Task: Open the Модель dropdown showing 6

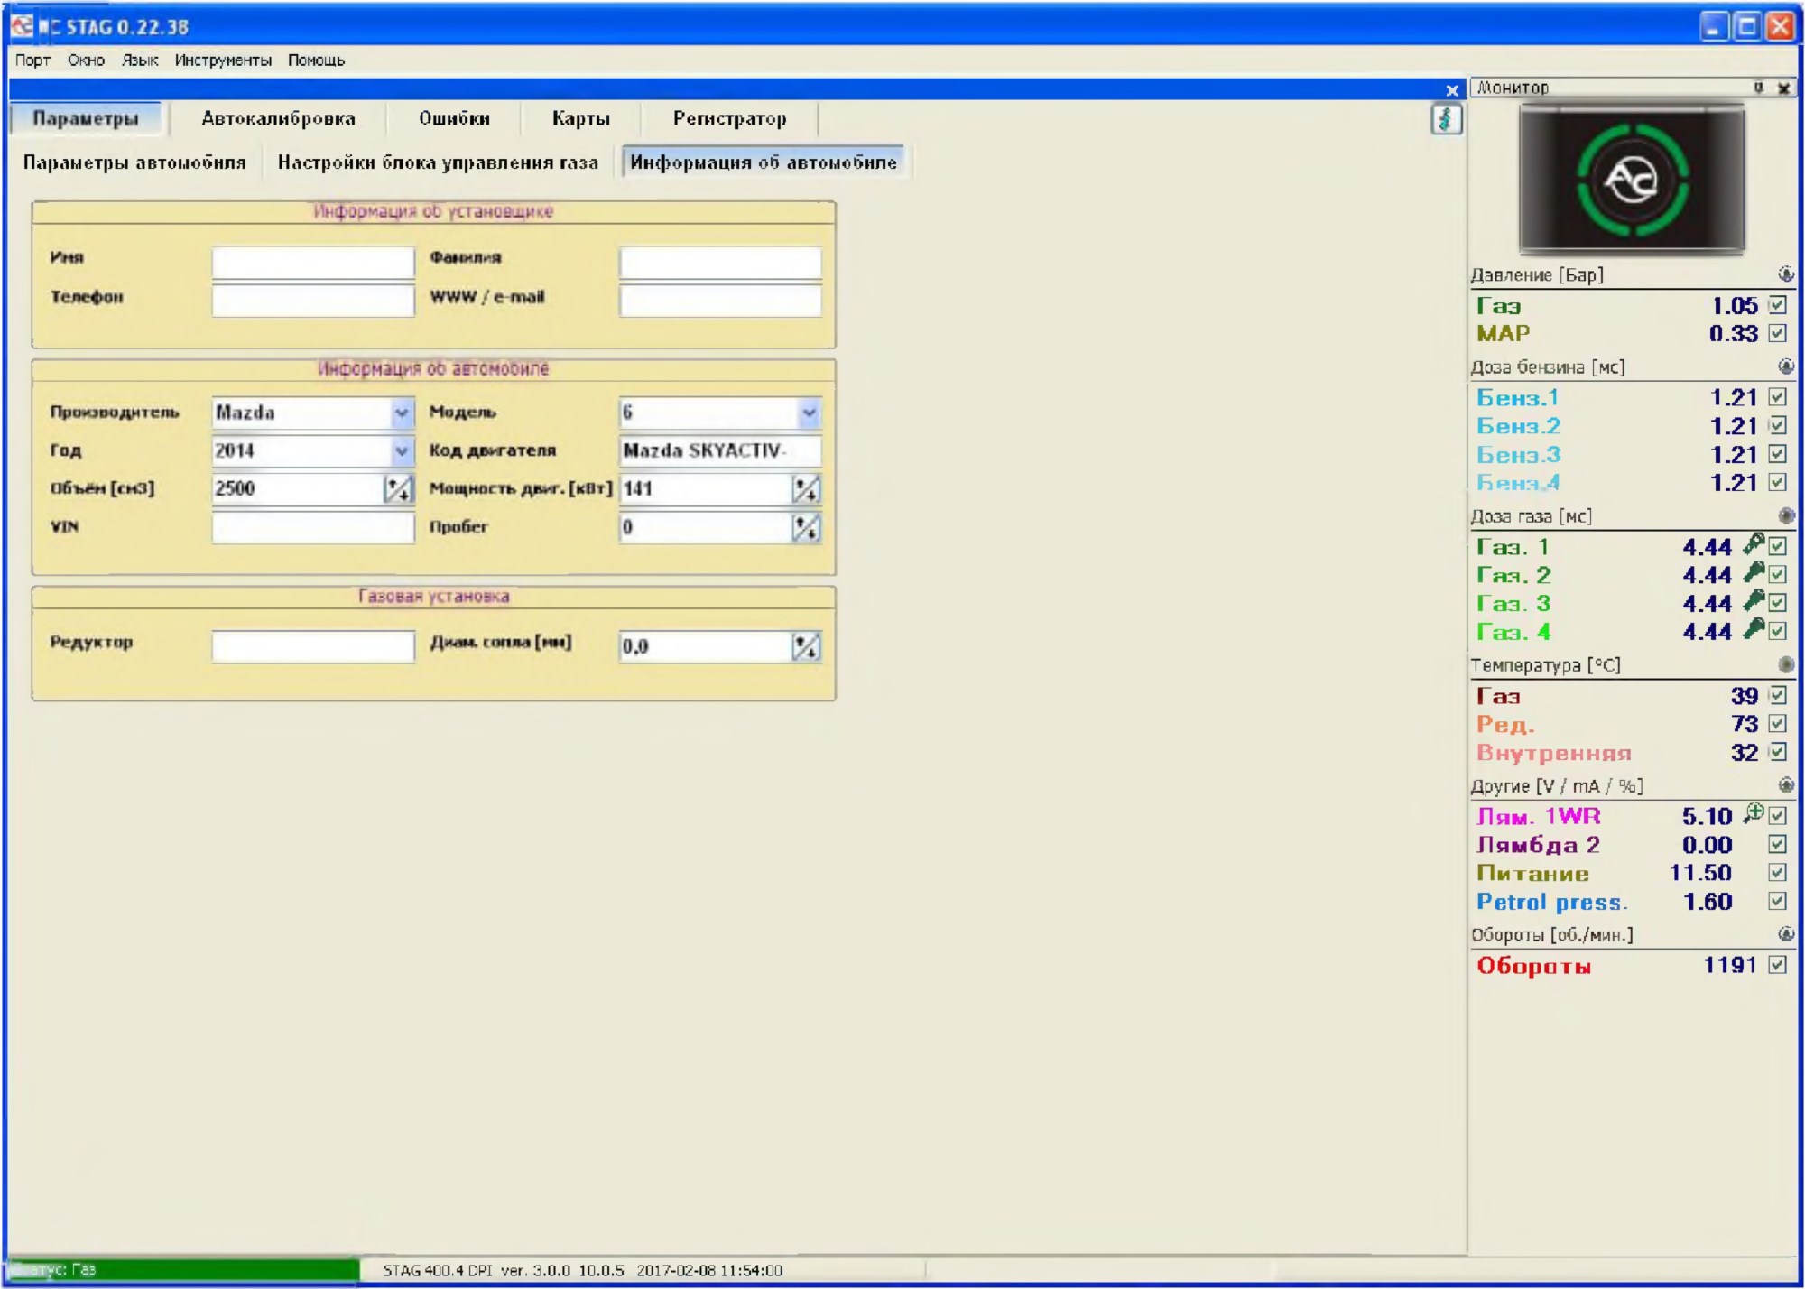Action: [x=809, y=413]
